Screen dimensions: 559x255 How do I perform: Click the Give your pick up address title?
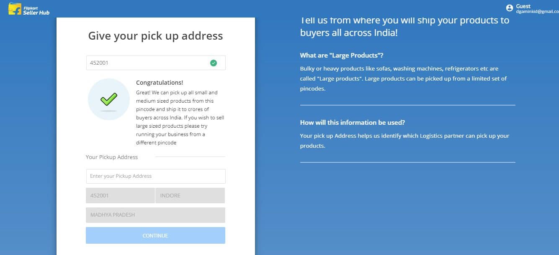[156, 35]
